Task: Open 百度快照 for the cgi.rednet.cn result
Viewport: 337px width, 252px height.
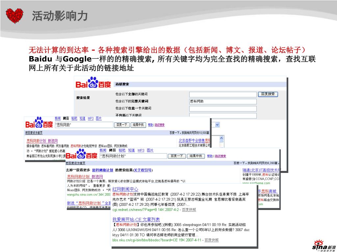Action: [189, 210]
